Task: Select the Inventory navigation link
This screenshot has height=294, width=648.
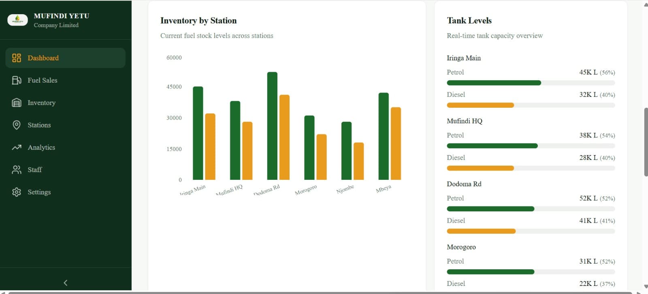Action: (x=41, y=103)
